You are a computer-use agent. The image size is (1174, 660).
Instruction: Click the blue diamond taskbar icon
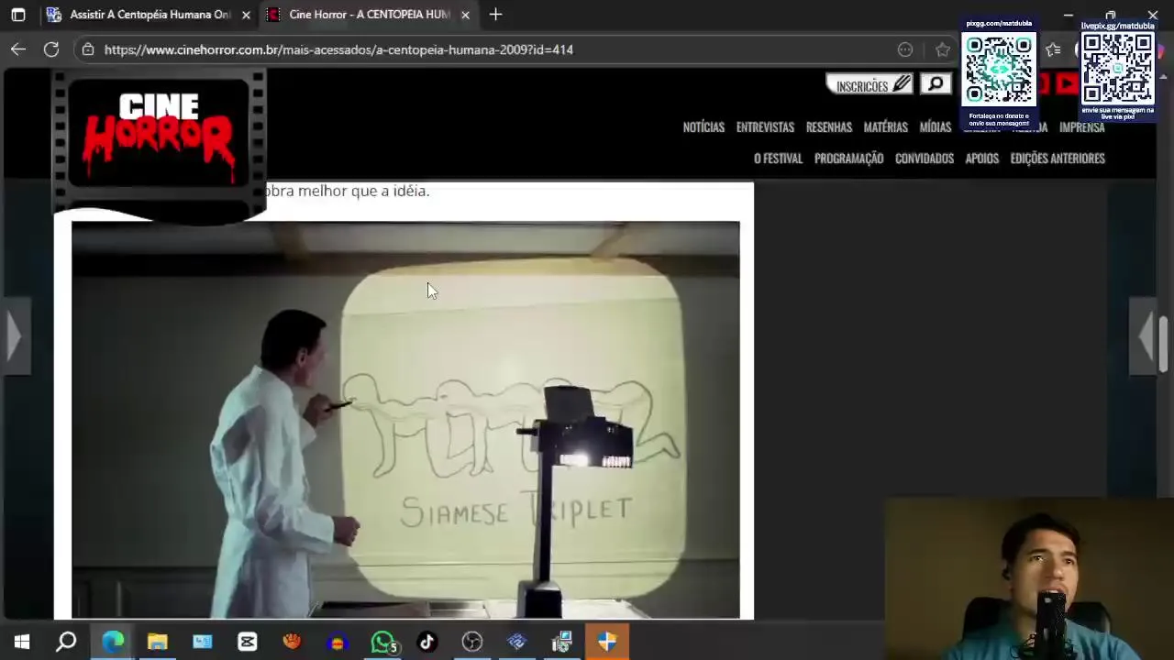[x=517, y=642]
